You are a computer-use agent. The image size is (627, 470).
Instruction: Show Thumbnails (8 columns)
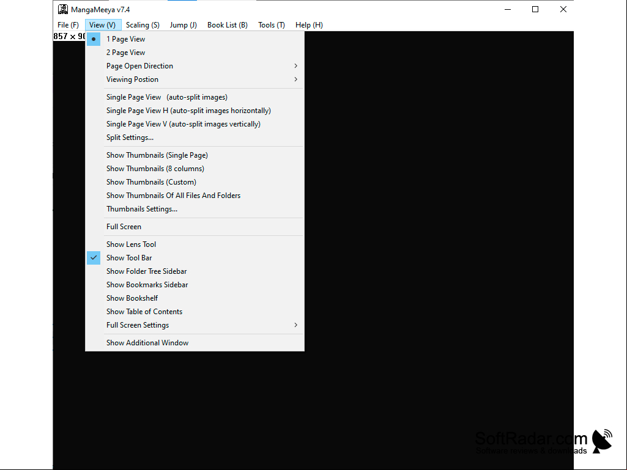(x=195, y=169)
